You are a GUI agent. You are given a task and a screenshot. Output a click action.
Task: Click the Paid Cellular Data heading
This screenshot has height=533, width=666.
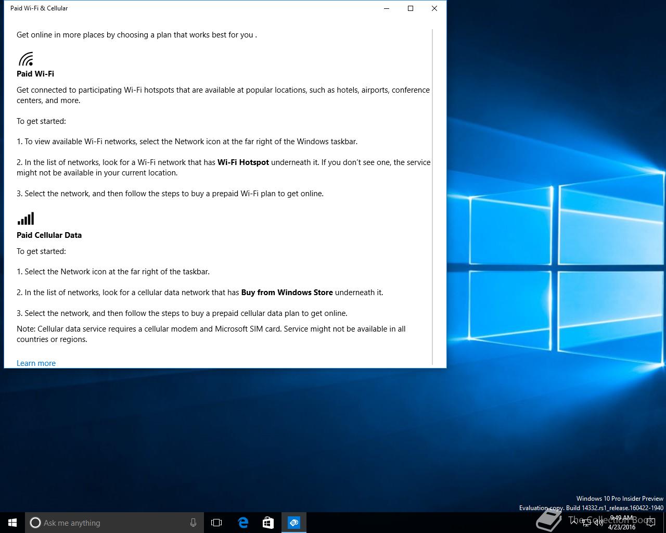click(49, 235)
